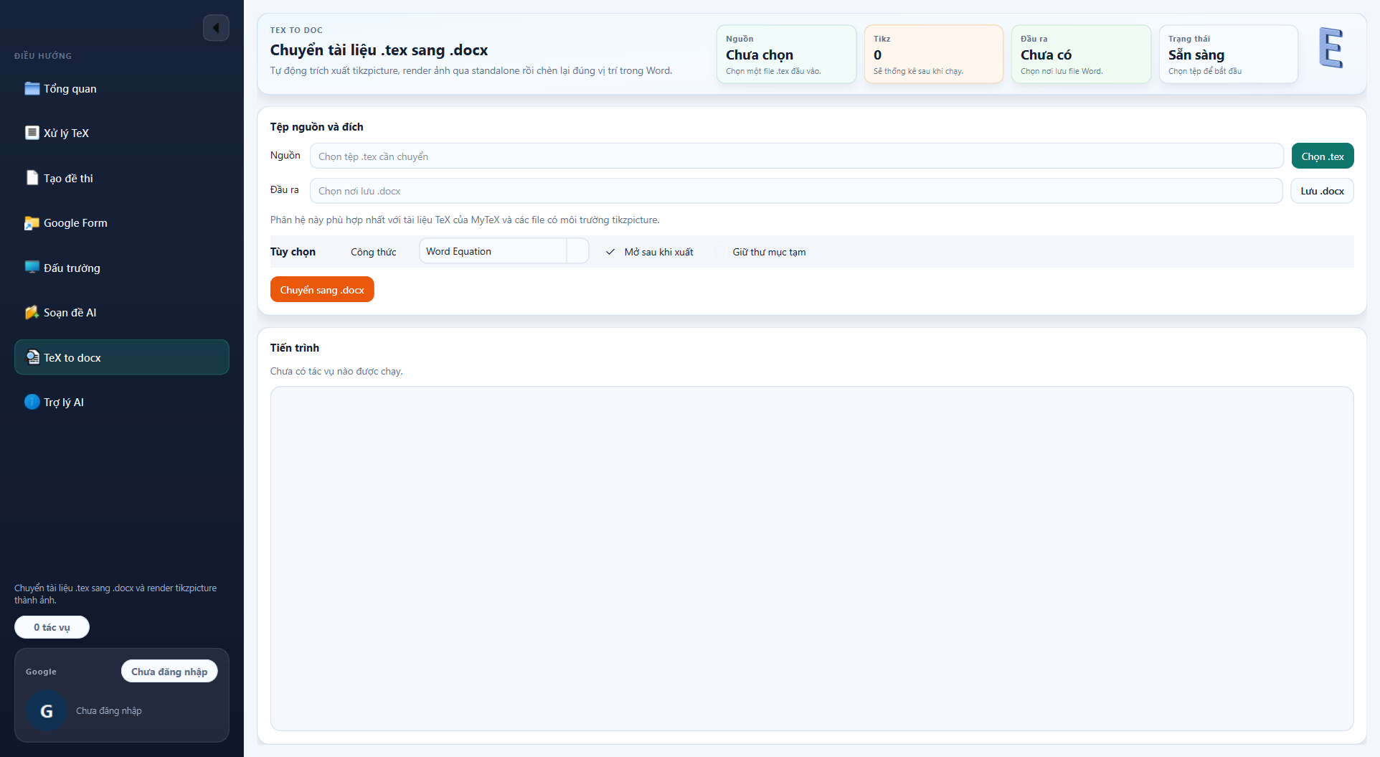1380x757 pixels.
Task: Click the Chưa đăng nhập login button
Action: (x=169, y=672)
